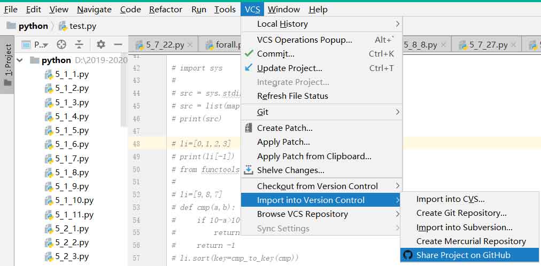
Task: Choose Import into CVS
Action: (x=469, y=199)
